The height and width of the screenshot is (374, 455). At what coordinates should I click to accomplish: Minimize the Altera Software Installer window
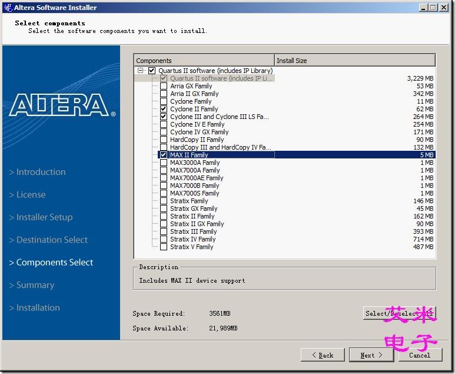coord(424,8)
